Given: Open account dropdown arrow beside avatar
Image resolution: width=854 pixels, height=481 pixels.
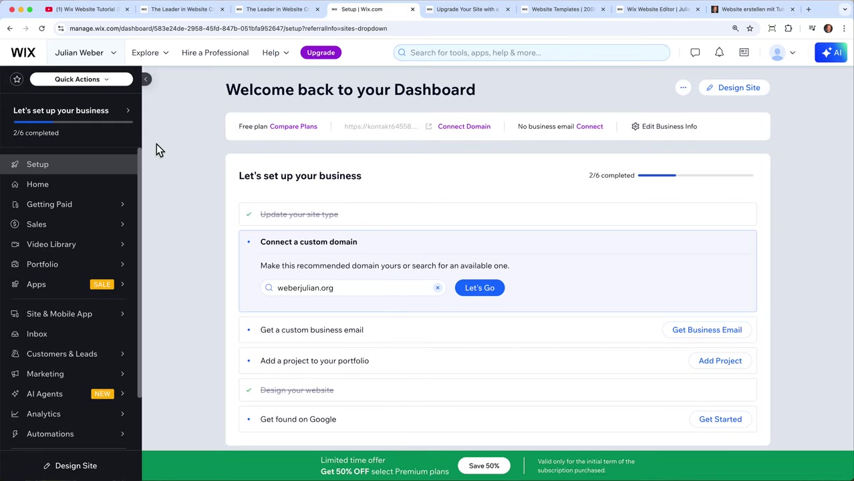Looking at the screenshot, I should [793, 53].
